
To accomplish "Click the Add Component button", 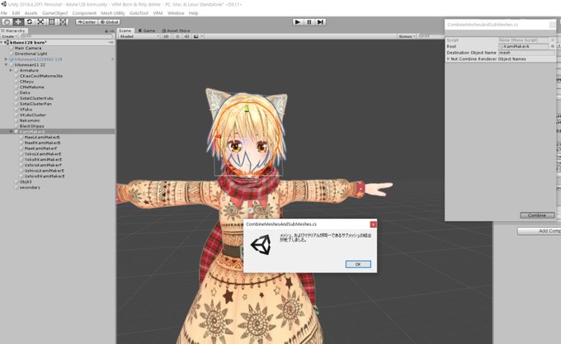I will point(540,231).
